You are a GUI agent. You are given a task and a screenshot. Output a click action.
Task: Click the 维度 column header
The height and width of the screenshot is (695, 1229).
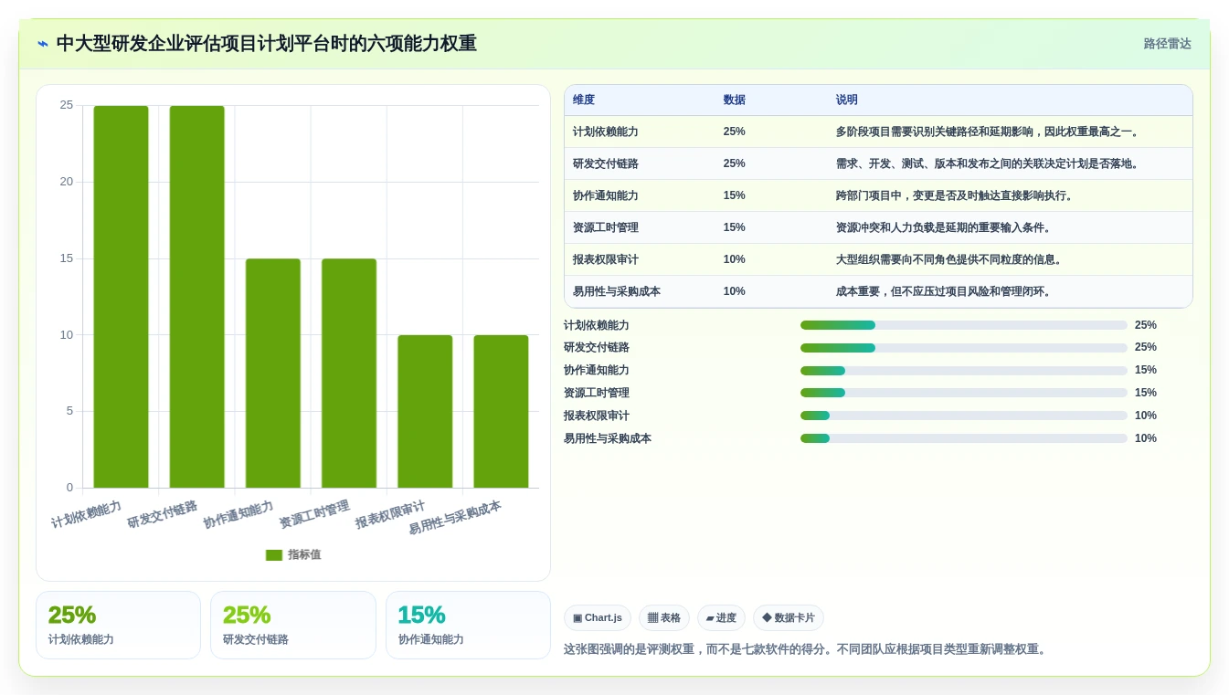coord(584,100)
